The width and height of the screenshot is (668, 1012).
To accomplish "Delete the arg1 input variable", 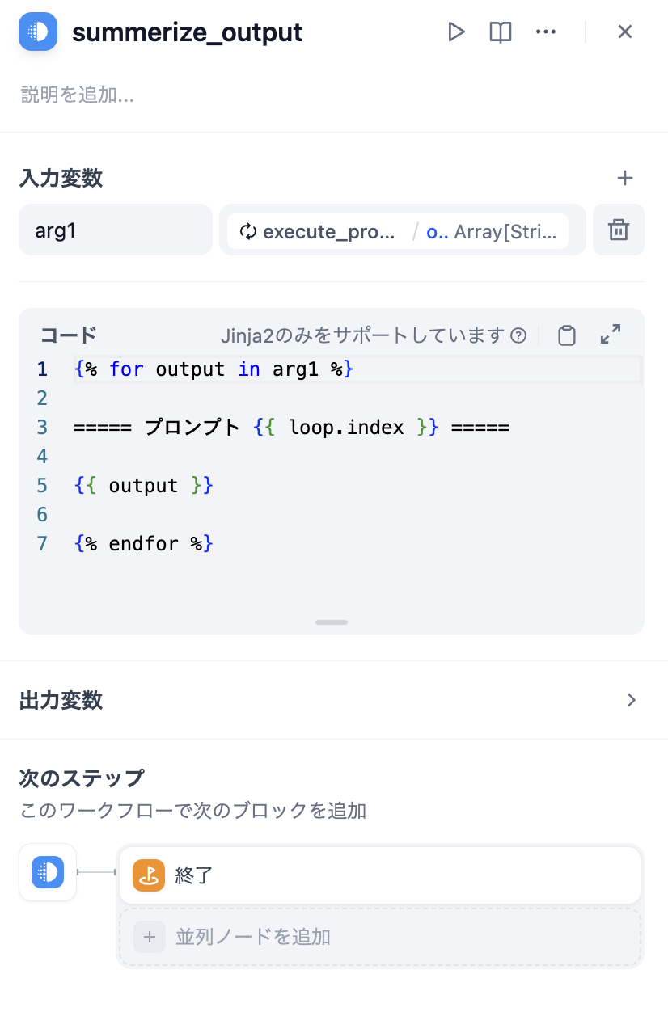I will click(619, 230).
